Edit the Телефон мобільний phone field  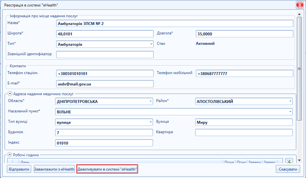pyautogui.click(x=244, y=73)
